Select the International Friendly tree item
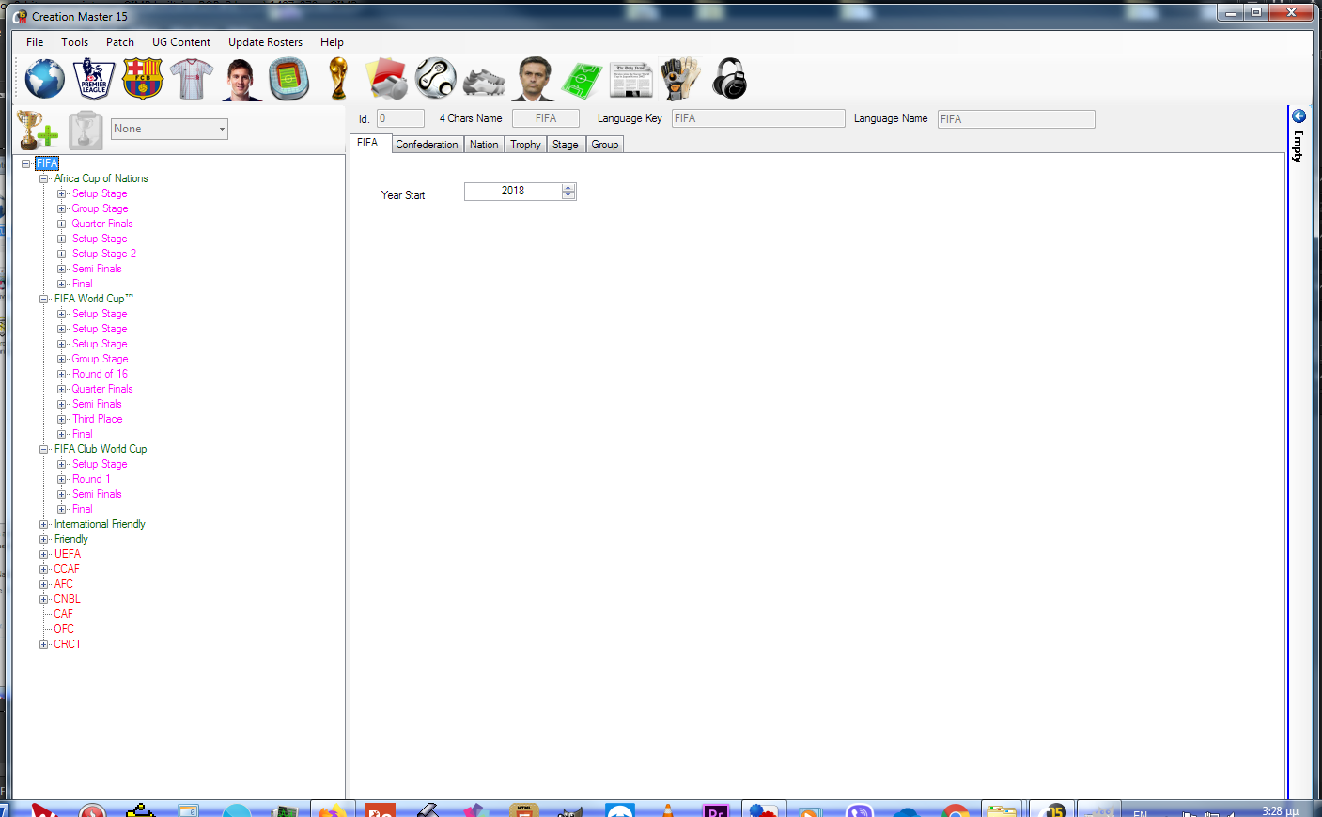The width and height of the screenshot is (1322, 817). click(100, 524)
